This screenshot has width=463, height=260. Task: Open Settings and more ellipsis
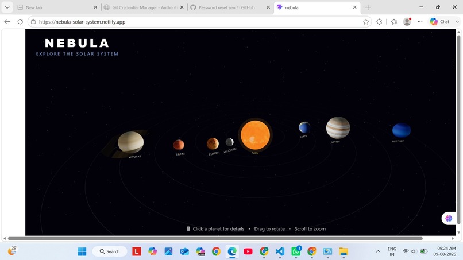point(420,22)
